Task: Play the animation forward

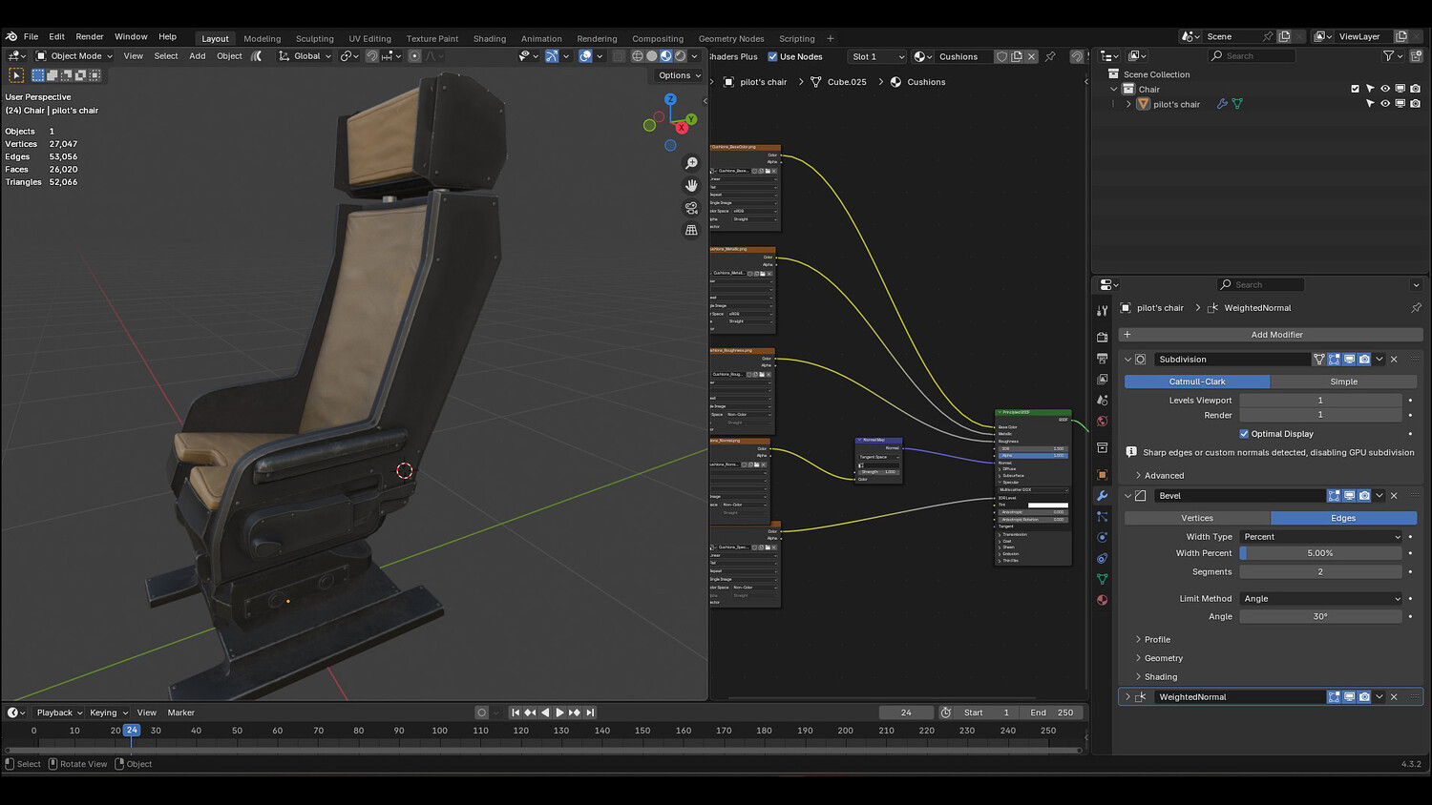Action: 559,712
